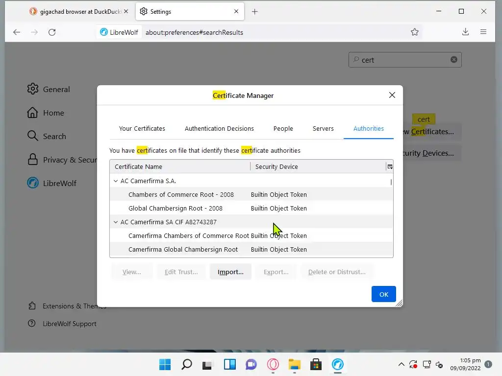Confirm the dialog with OK
The image size is (502, 376).
383,294
